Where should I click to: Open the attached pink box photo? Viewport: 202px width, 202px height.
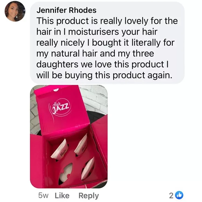69,137
